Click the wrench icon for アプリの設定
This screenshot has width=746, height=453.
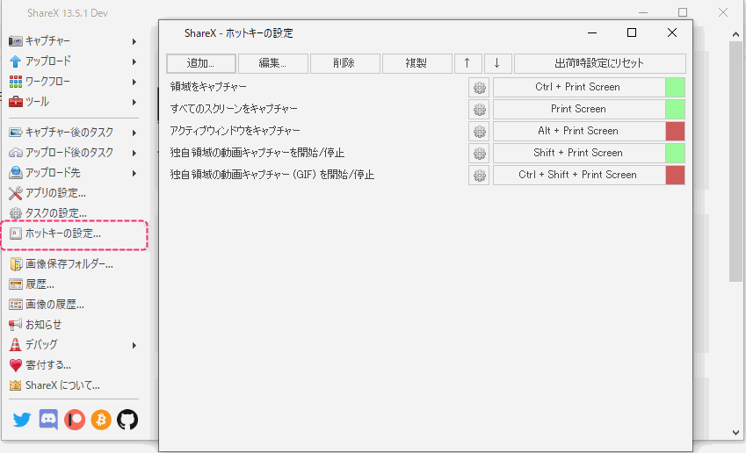(x=15, y=193)
